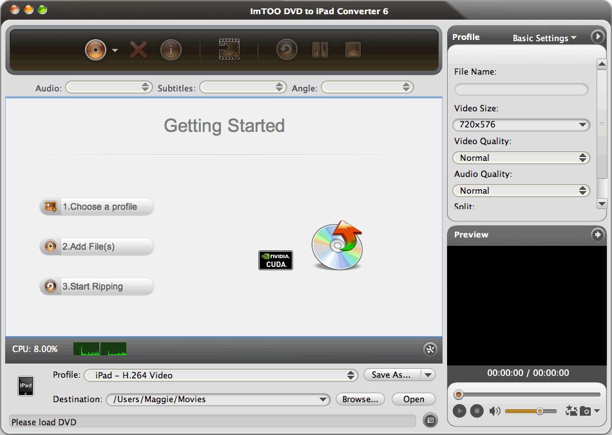Click the Load DVD disc icon
The width and height of the screenshot is (612, 435).
[95, 50]
